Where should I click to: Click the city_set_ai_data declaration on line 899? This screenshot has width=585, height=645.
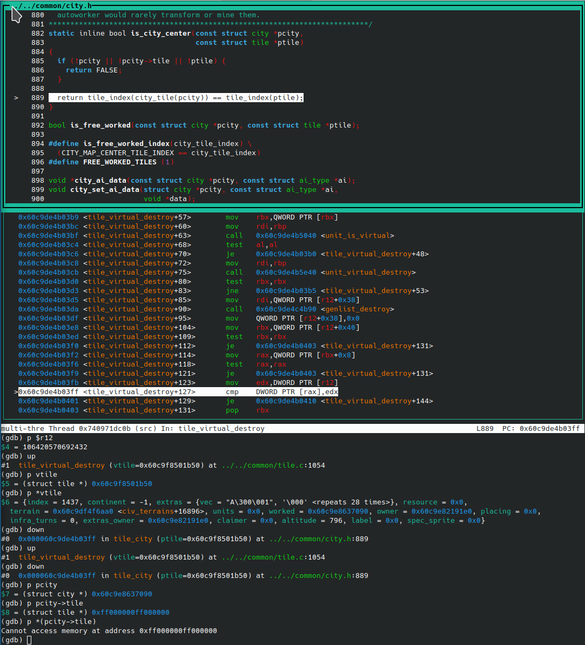click(x=105, y=190)
